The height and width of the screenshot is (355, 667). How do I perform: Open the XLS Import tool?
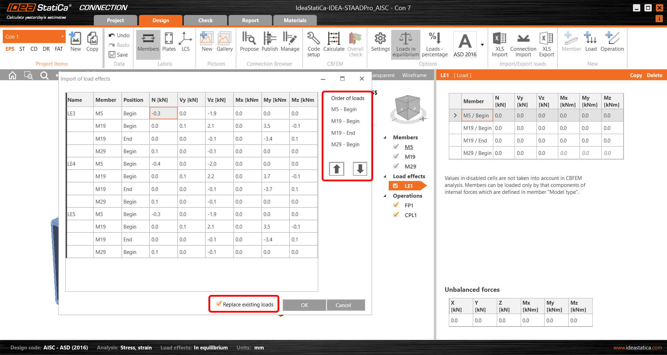pyautogui.click(x=499, y=44)
